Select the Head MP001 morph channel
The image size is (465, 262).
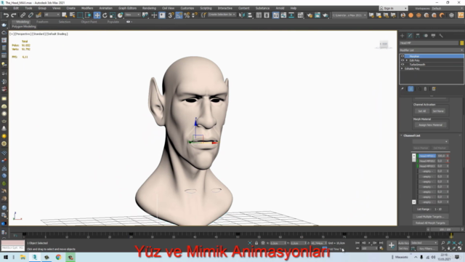(427, 156)
